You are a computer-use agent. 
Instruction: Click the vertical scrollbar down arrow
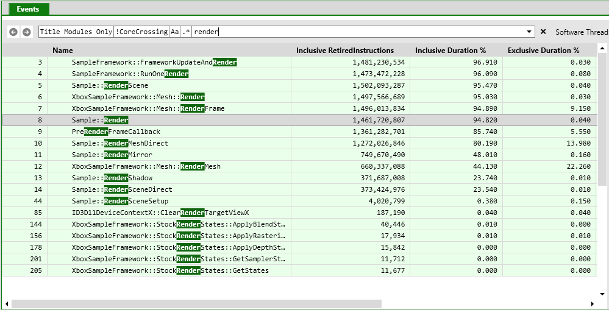point(602,294)
